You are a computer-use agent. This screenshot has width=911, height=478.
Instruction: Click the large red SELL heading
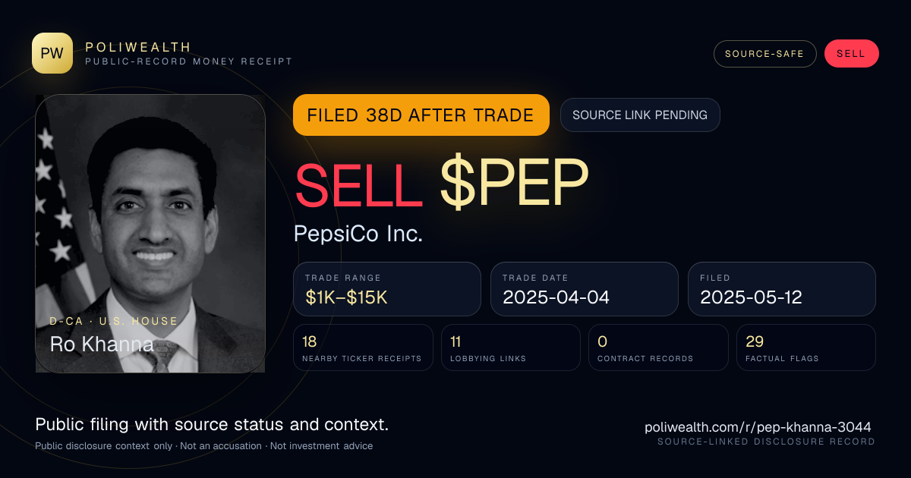359,183
